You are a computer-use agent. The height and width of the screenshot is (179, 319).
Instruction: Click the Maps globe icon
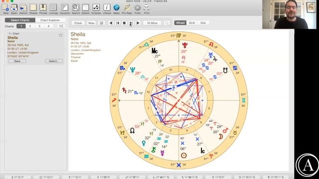tap(116, 8)
